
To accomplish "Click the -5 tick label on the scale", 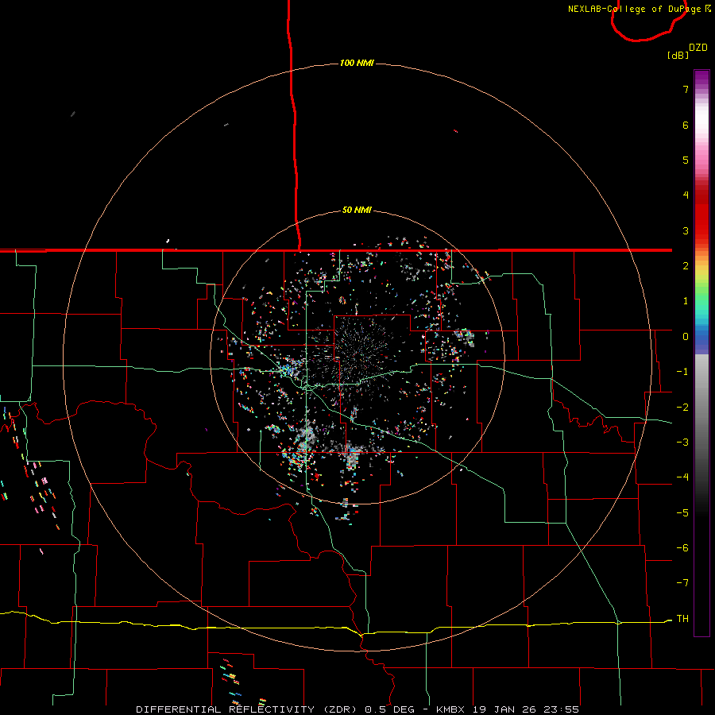I will pyautogui.click(x=682, y=513).
